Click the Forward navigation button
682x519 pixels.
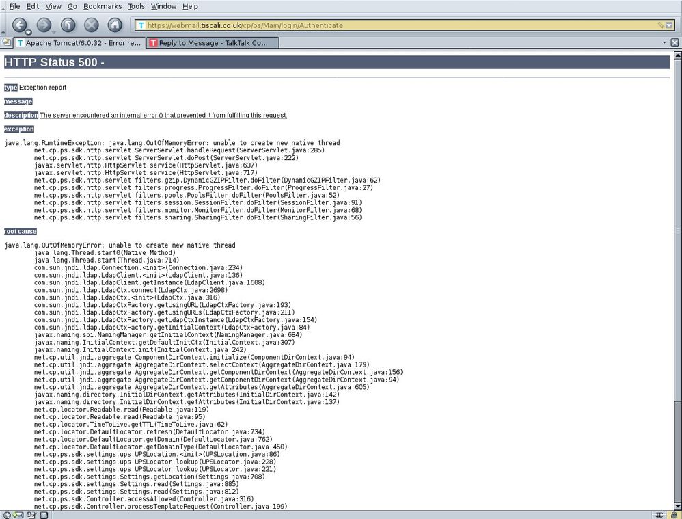43,25
